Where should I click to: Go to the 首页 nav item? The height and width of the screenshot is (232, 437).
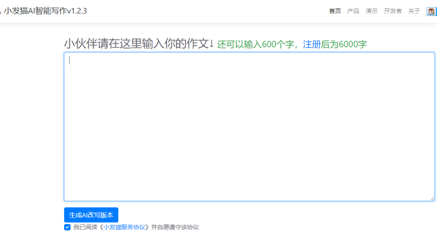pos(335,11)
